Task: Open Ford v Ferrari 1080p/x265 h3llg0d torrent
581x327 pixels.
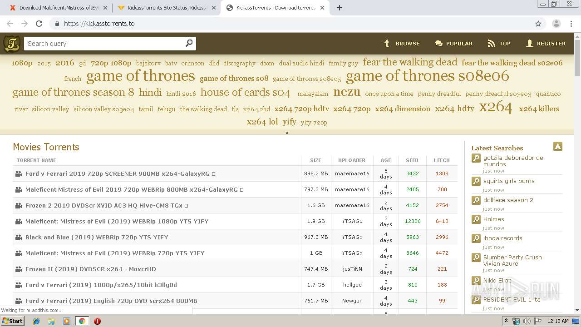Action: (101, 285)
